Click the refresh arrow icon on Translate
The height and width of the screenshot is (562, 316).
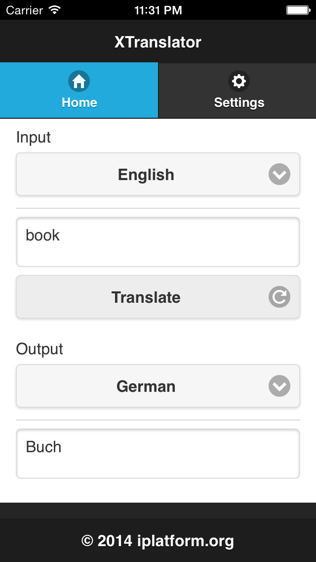(x=279, y=297)
